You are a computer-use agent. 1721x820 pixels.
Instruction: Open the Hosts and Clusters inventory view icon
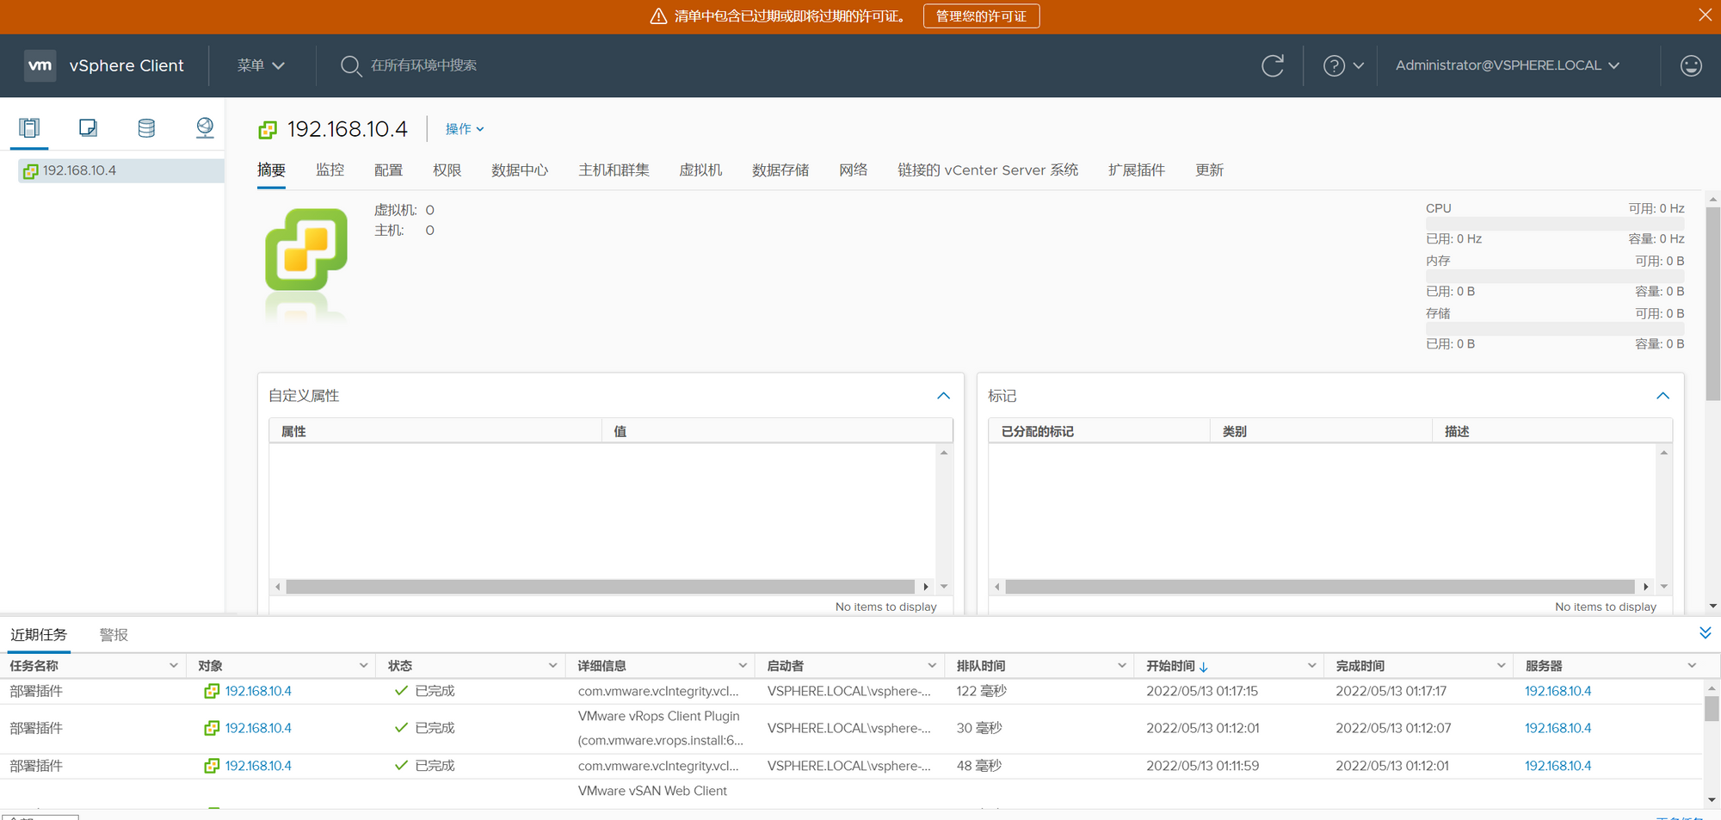29,128
